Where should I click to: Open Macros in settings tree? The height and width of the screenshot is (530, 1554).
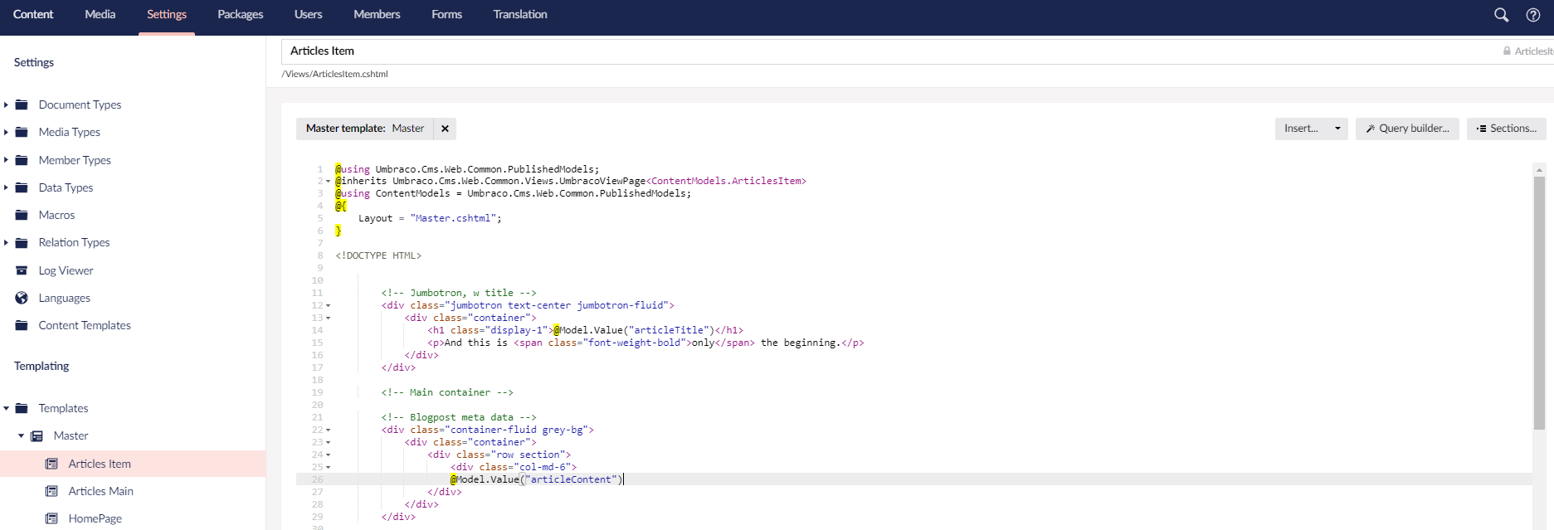56,215
